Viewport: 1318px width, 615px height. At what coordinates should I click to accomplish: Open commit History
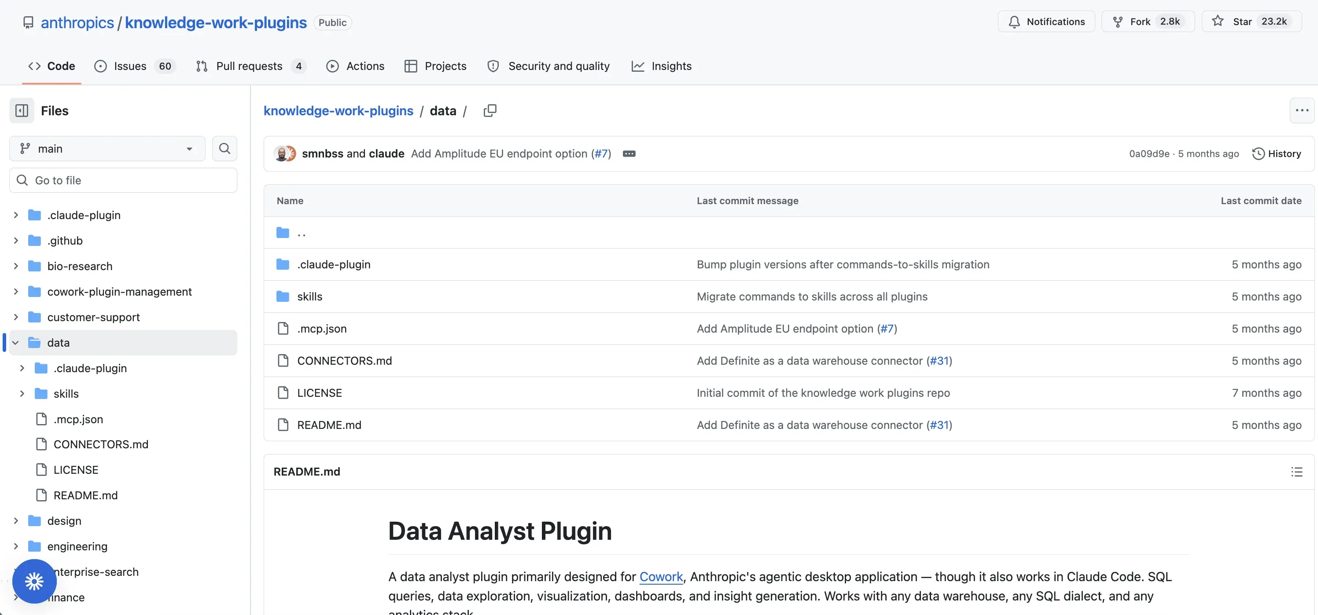(x=1276, y=154)
